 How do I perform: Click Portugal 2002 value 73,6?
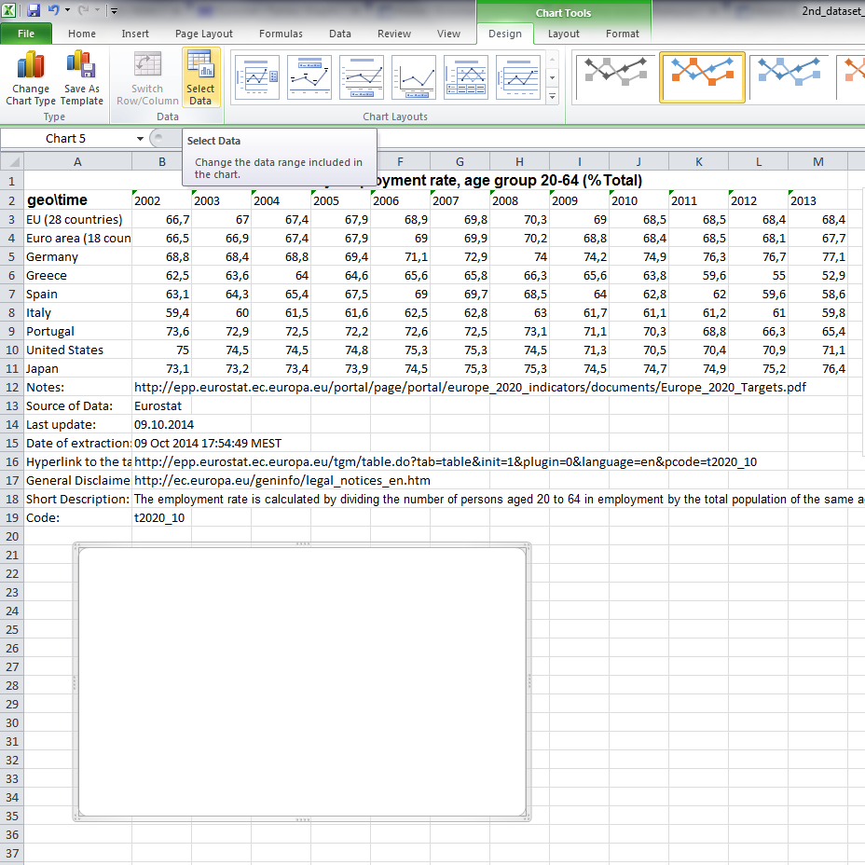[x=161, y=332]
